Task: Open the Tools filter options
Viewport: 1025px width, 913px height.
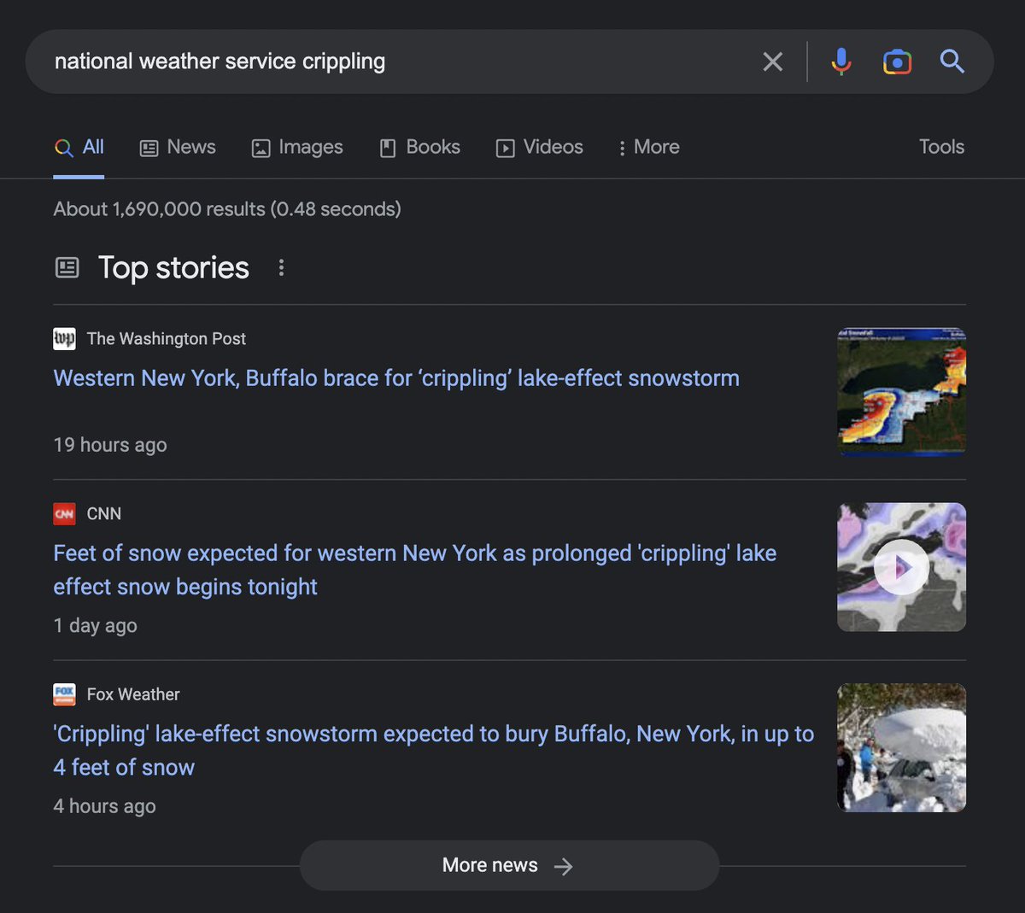Action: click(941, 147)
